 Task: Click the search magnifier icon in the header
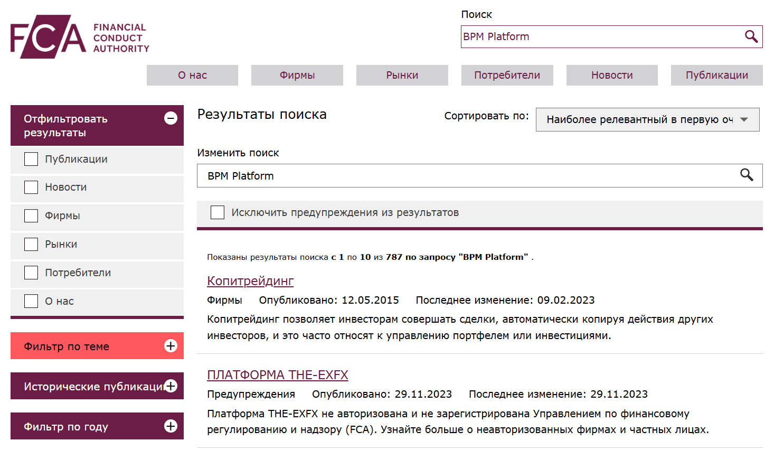pyautogui.click(x=751, y=37)
